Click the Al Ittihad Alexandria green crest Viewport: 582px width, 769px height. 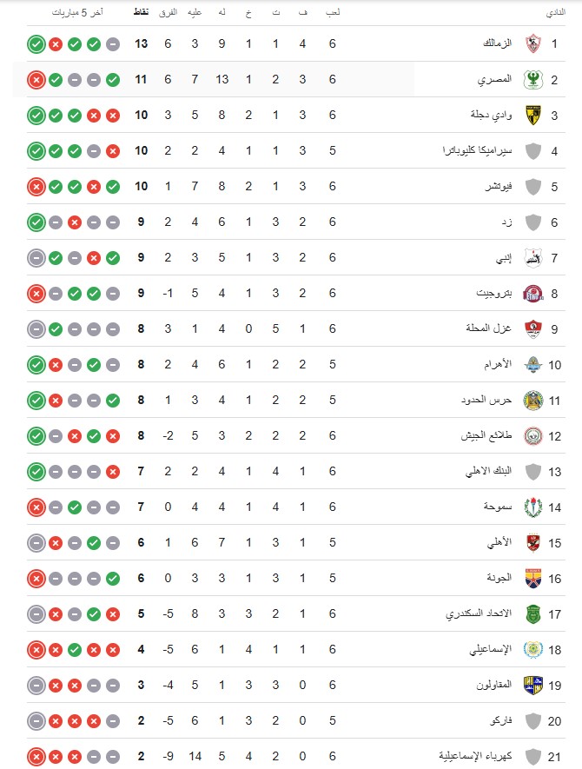tap(533, 614)
